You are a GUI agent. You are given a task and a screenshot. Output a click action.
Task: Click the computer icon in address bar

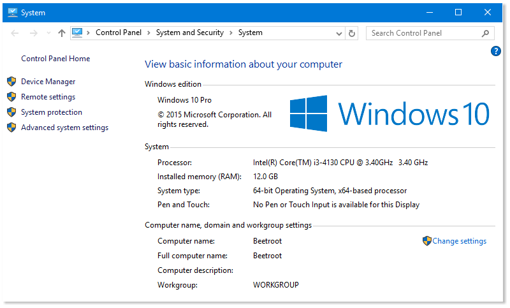click(x=77, y=33)
